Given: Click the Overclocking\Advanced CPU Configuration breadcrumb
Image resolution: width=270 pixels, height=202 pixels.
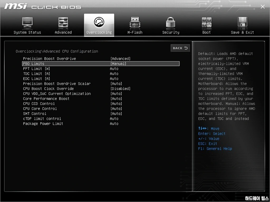Looking at the screenshot, I should pos(57,51).
